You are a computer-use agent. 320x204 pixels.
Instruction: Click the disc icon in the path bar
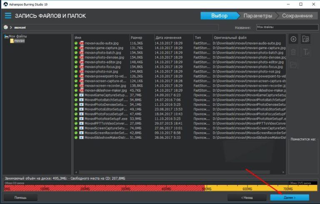(x=6, y=27)
